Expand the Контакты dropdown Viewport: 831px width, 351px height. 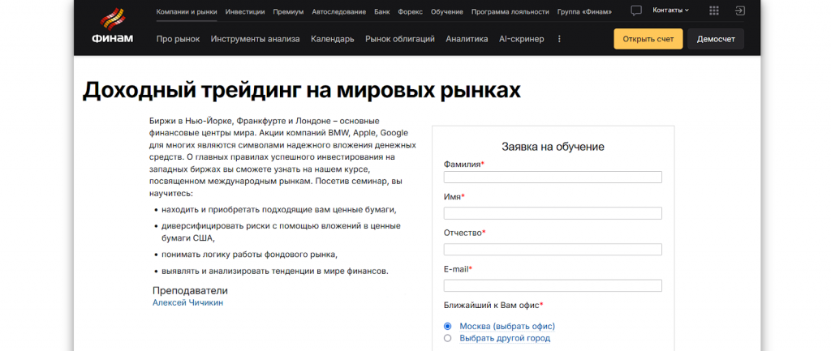[670, 11]
